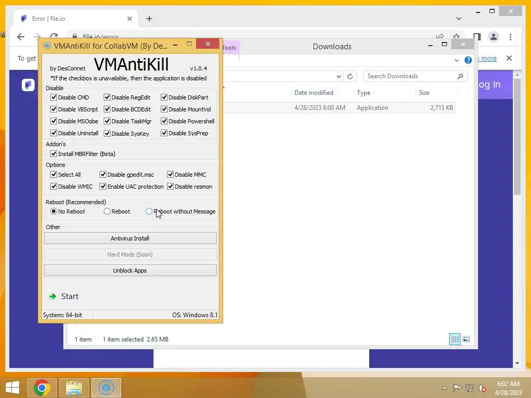Show hidden tray icons arrow

(x=444, y=388)
